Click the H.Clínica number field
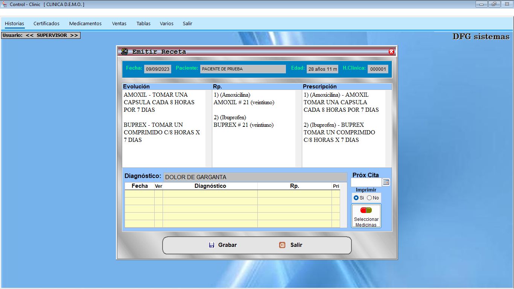514x289 pixels. [x=378, y=69]
